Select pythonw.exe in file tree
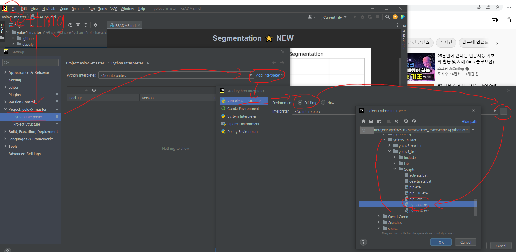 (419, 211)
